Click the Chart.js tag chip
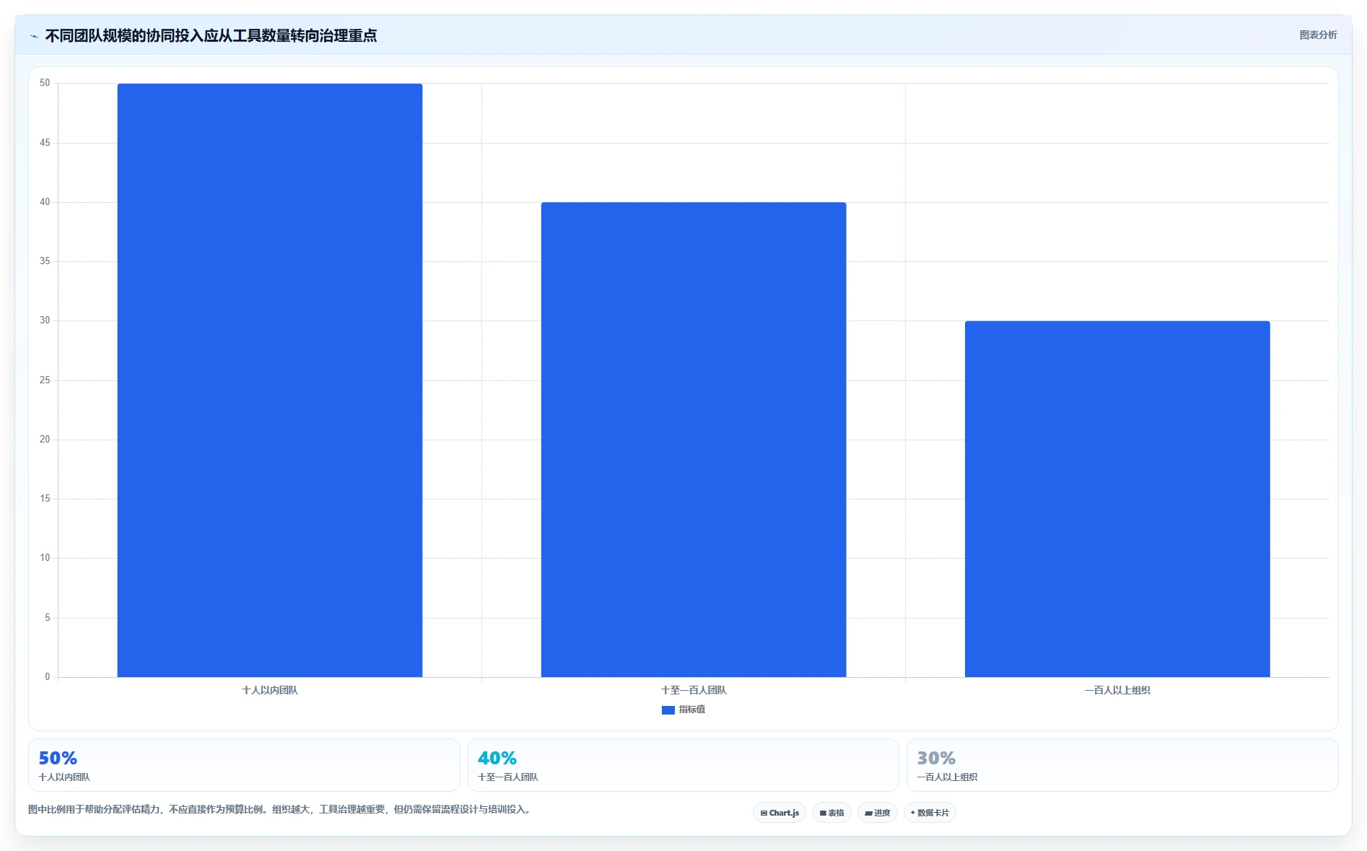 [779, 813]
